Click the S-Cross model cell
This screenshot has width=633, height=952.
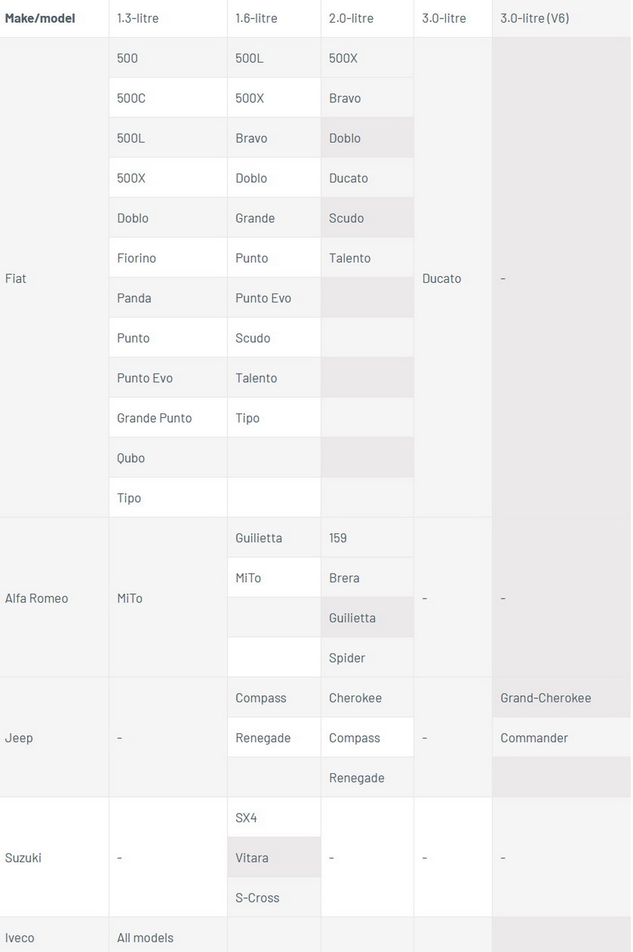257,898
